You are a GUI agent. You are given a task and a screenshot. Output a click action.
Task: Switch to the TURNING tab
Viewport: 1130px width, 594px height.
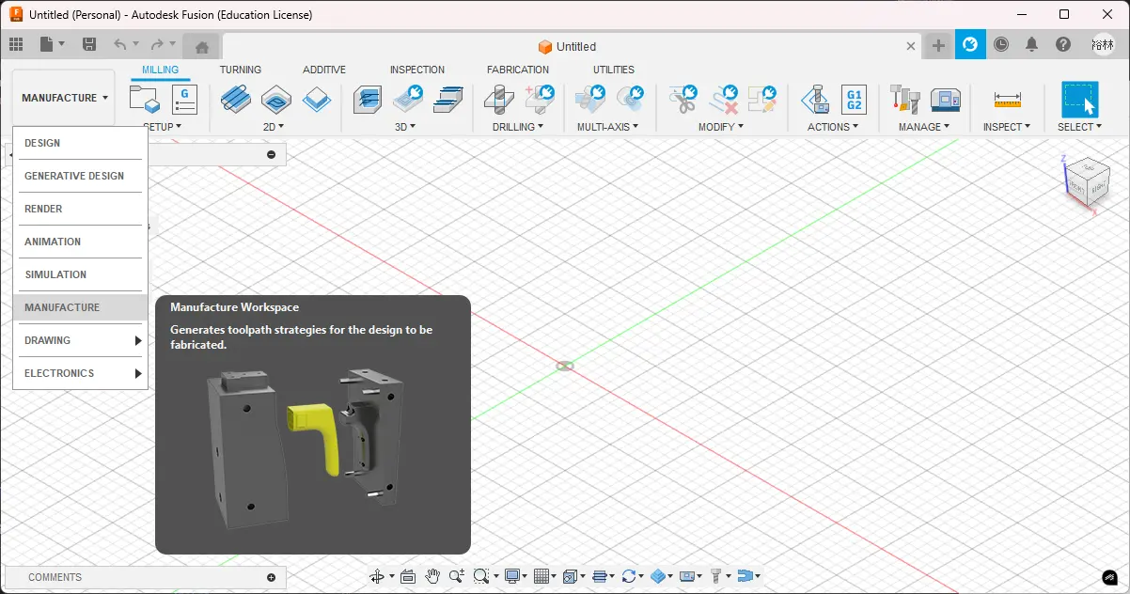241,70
